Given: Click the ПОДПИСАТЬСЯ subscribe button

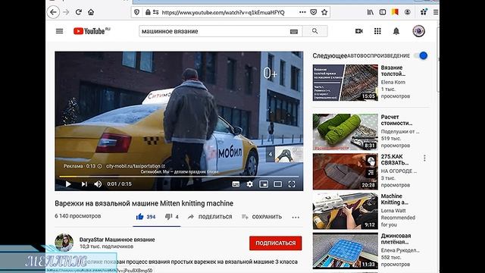Looking at the screenshot, I should pos(276,243).
